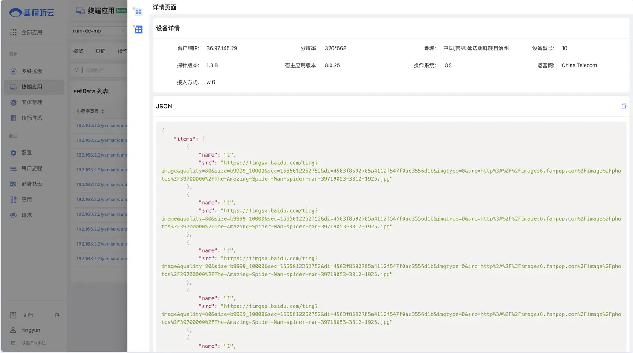Open tingyun user account menu
Image resolution: width=633 pixels, height=353 pixels.
[31, 330]
